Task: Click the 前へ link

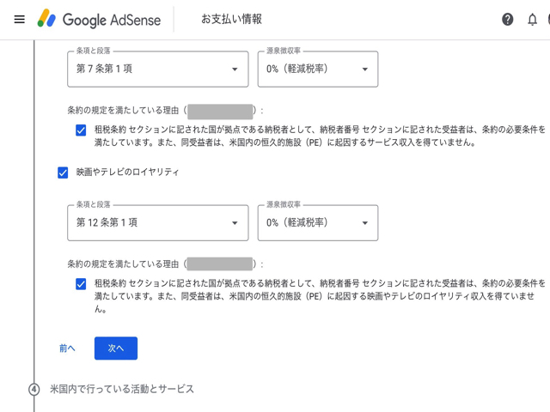Action: (67, 348)
